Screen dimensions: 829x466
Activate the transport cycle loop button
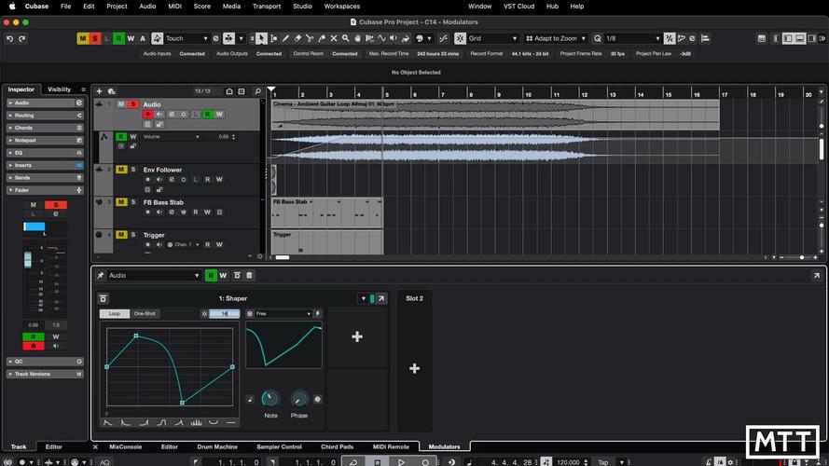pyautogui.click(x=352, y=461)
